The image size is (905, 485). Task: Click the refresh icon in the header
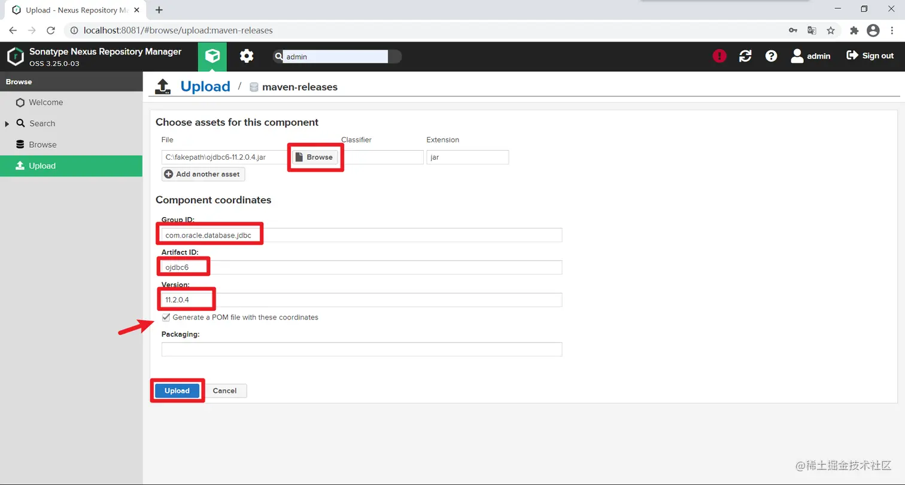coord(745,56)
